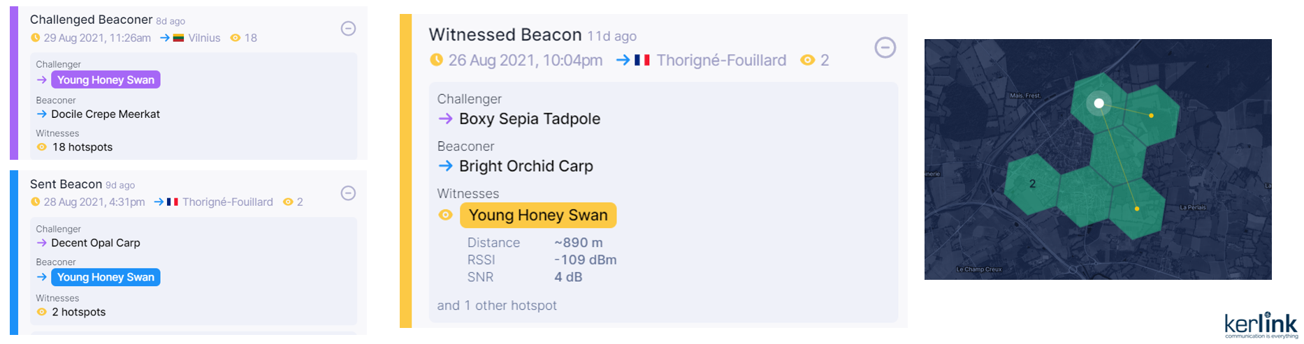The height and width of the screenshot is (344, 1304).
Task: Click the Kerlink logo
Action: pos(1260,325)
